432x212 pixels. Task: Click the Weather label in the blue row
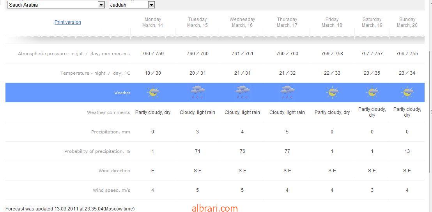tap(122, 93)
